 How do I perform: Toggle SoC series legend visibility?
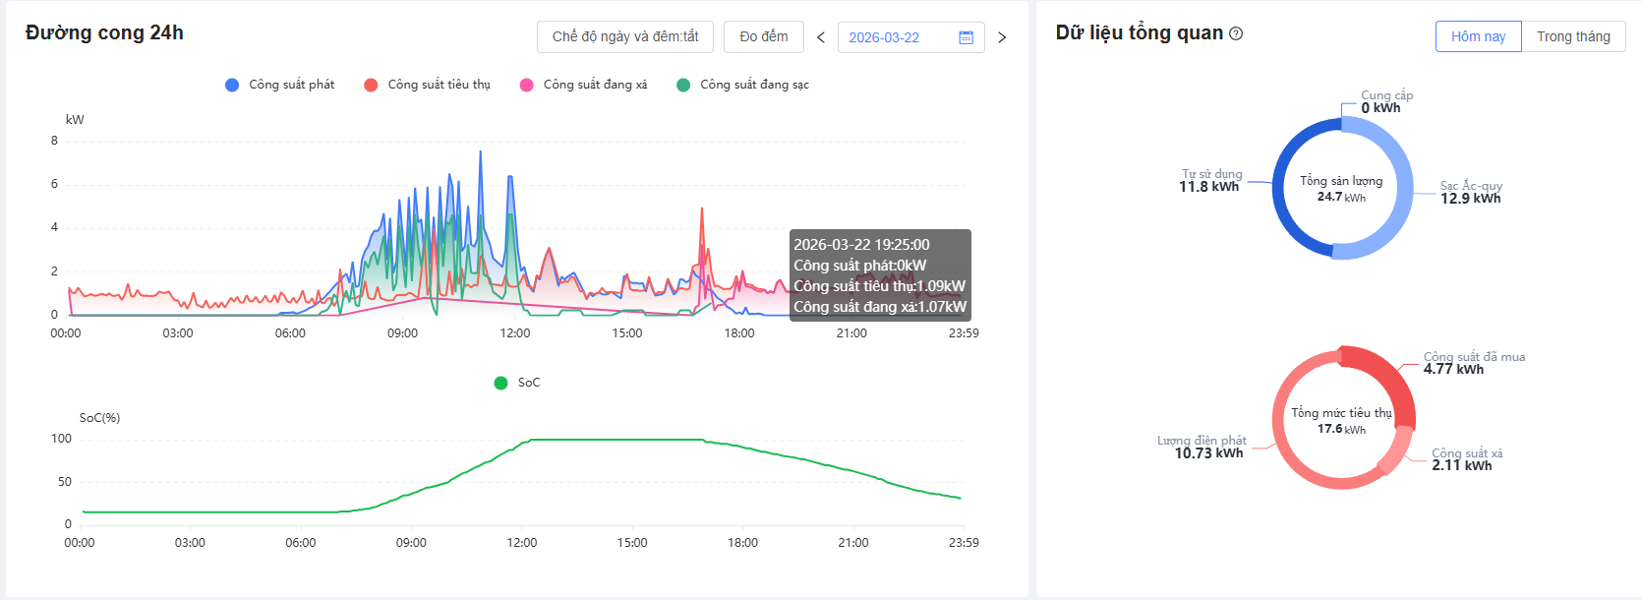(x=501, y=383)
